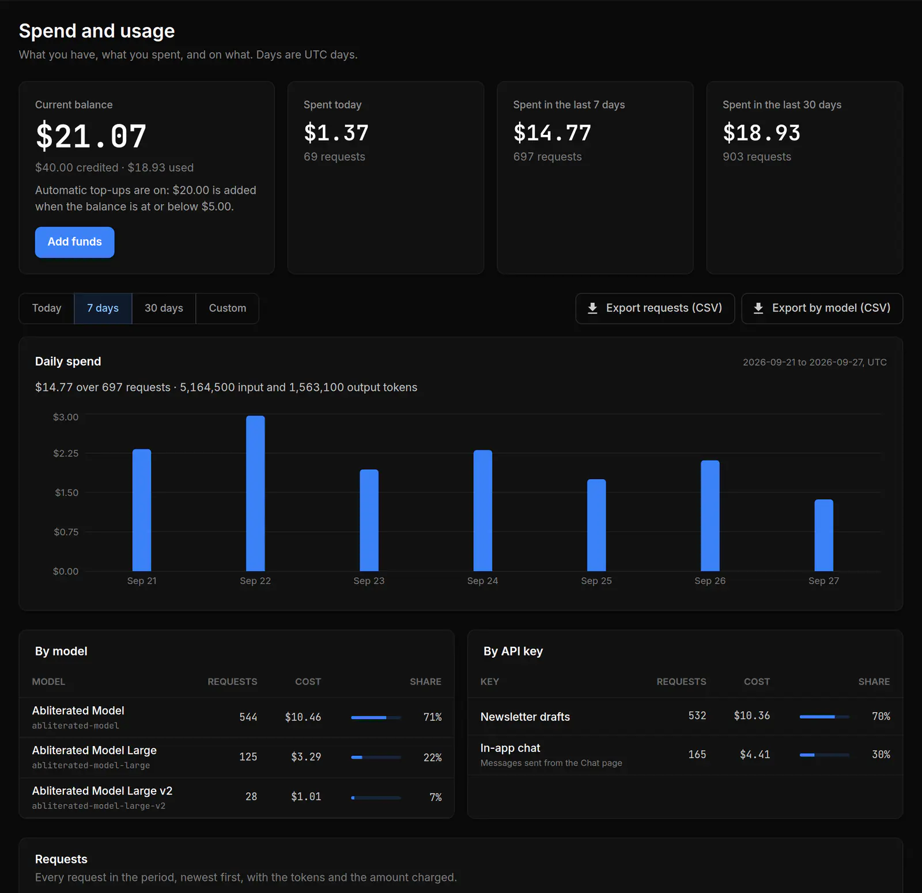Click the 'In-app chat' key name
922x893 pixels.
510,748
